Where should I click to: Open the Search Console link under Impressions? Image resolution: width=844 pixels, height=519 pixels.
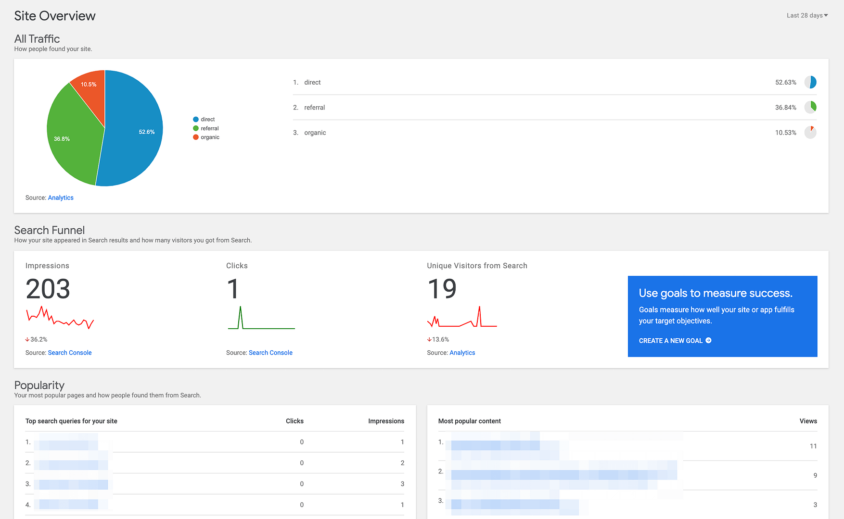coord(70,352)
